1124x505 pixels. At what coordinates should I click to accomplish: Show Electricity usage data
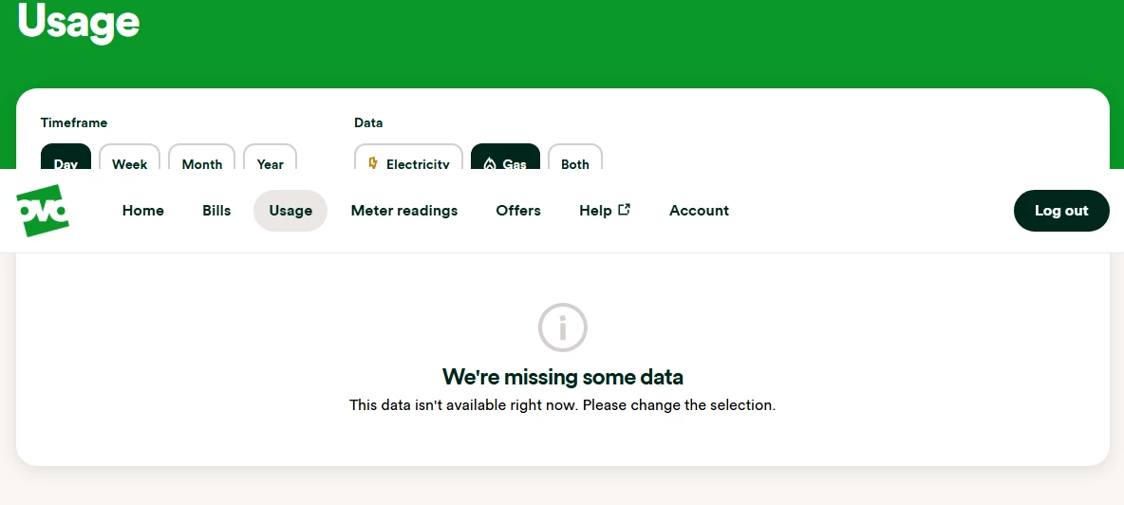point(408,157)
